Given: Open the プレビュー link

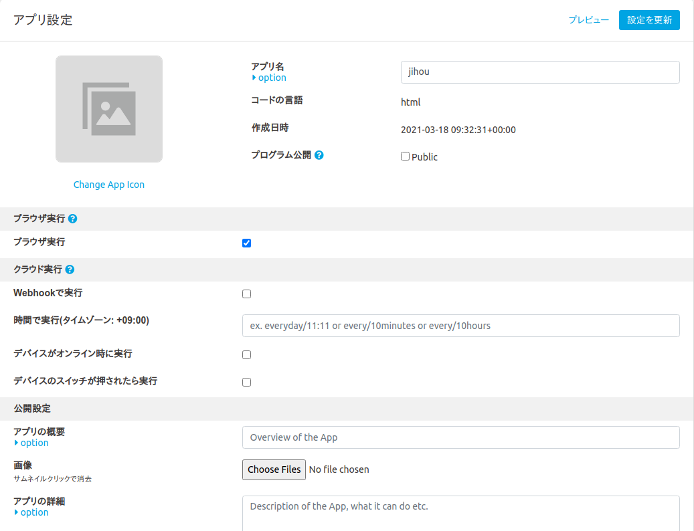Looking at the screenshot, I should click(x=588, y=20).
